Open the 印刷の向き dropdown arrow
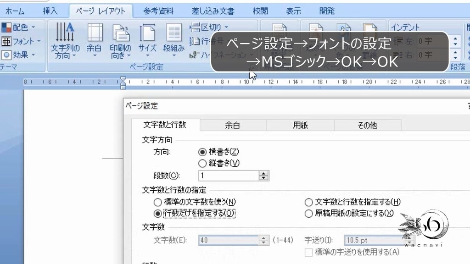The width and height of the screenshot is (470, 264). (129, 55)
